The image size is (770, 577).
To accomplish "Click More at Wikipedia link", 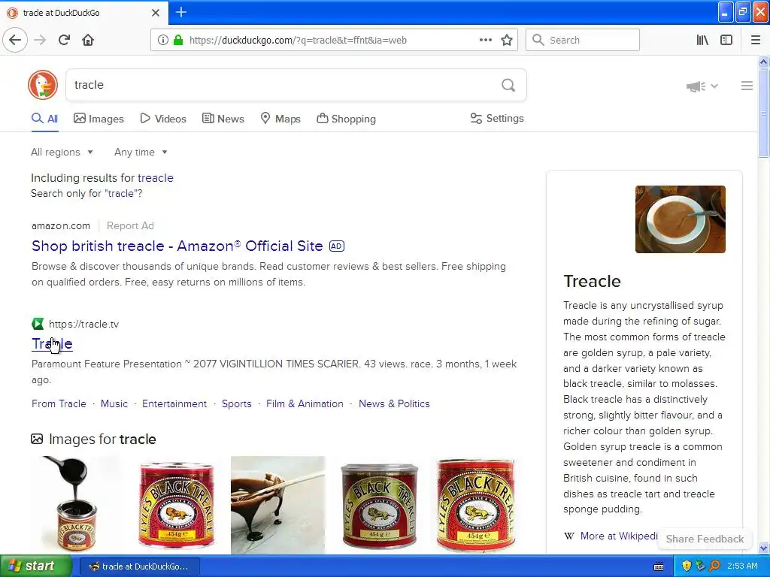I will tap(619, 536).
